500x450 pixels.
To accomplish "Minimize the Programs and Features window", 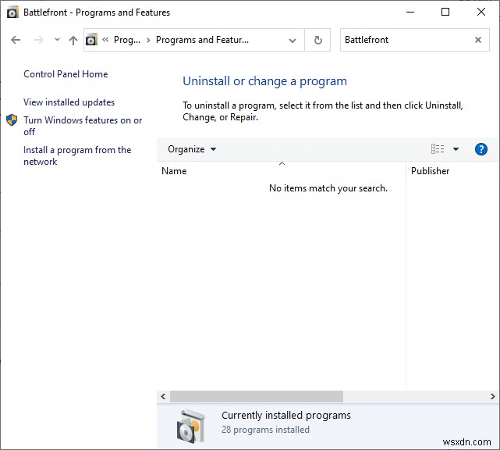I will [x=410, y=12].
